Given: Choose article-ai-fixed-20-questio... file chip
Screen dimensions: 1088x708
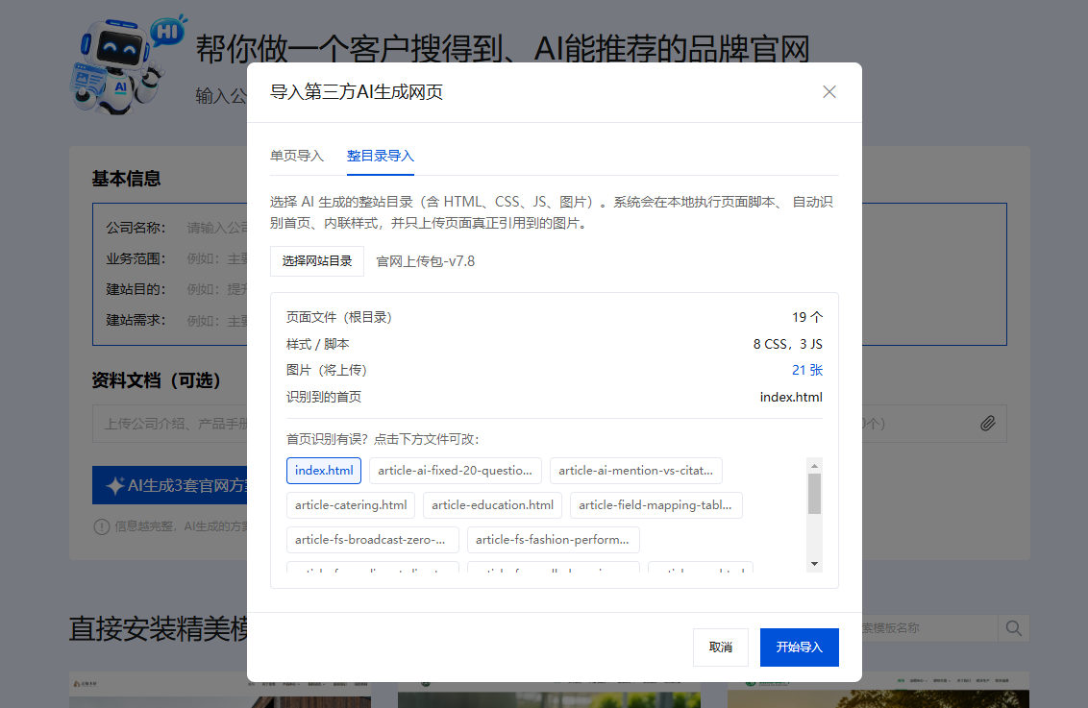Looking at the screenshot, I should click(456, 470).
